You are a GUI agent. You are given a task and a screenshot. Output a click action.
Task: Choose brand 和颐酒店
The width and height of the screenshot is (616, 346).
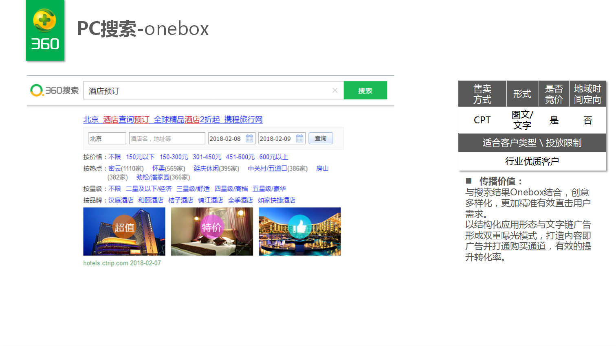[151, 200]
